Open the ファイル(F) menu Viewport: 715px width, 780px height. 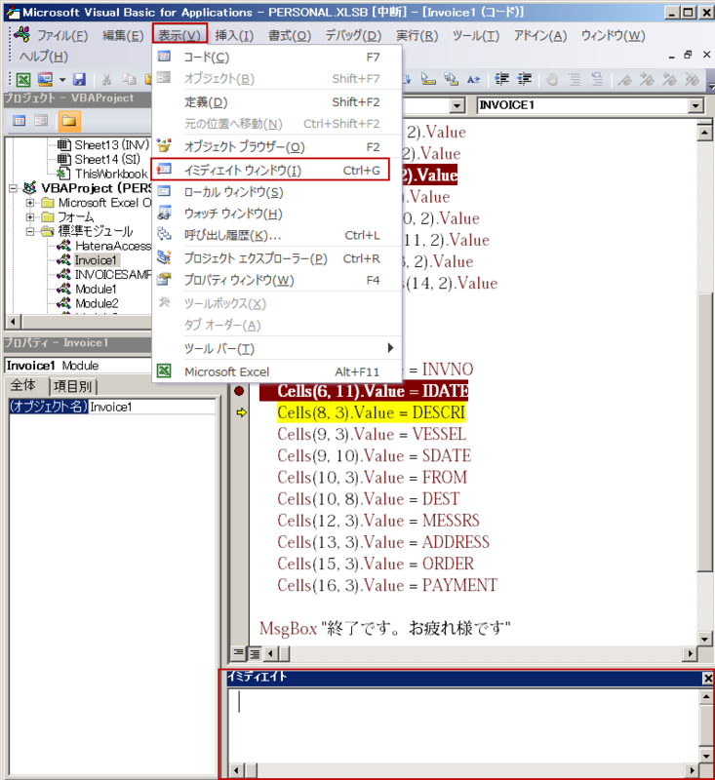[62, 36]
